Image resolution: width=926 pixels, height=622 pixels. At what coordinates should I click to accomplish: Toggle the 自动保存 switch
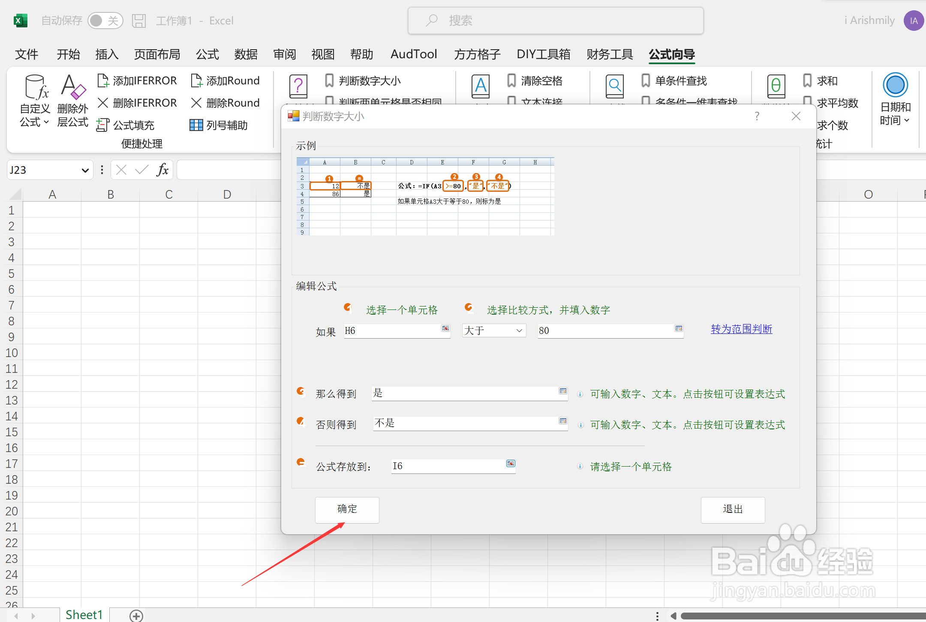[x=105, y=21]
